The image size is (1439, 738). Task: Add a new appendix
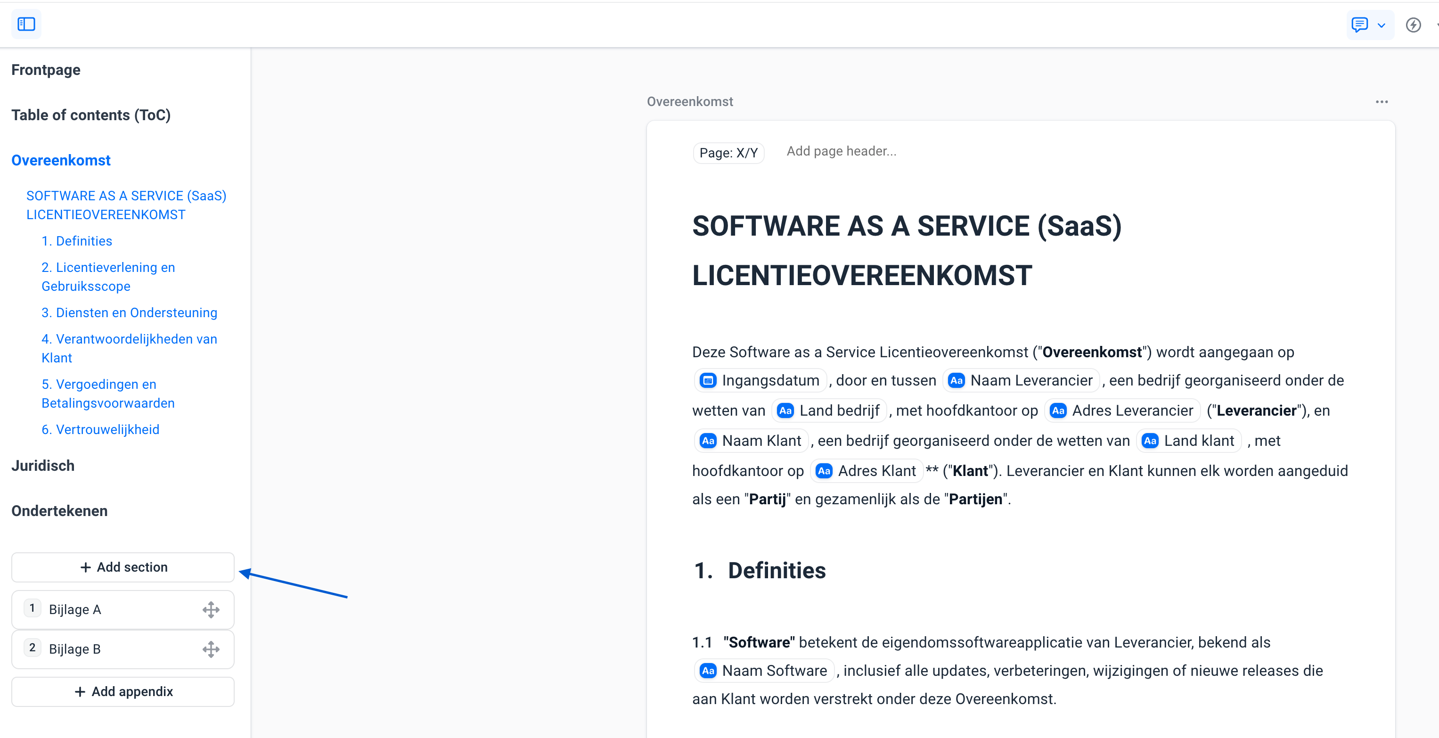(x=123, y=692)
